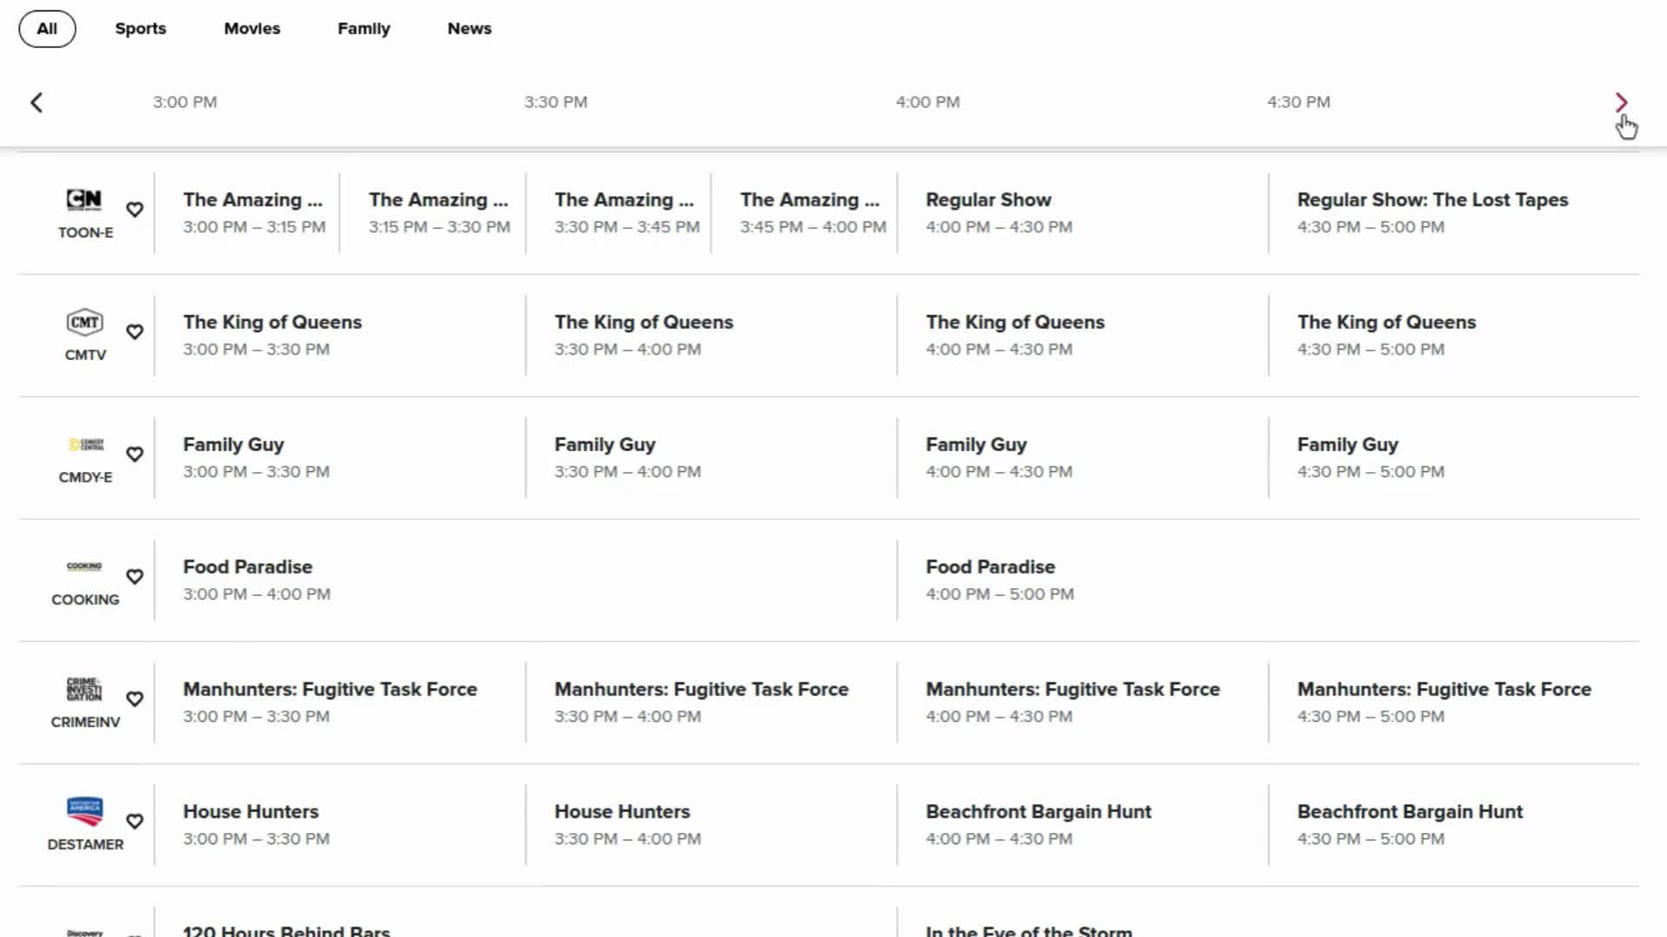Switch to the Family filter
Screen dimensions: 1667x937
[x=364, y=29]
